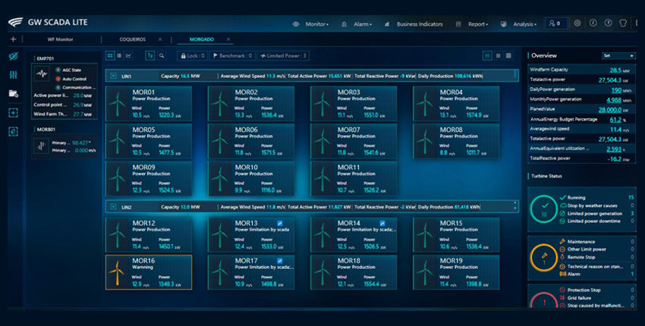The width and height of the screenshot is (645, 326).
Task: Collapse the LIN1 group
Action: (114, 76)
